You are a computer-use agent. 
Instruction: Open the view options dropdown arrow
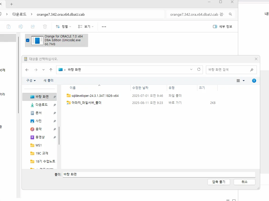point(244,81)
